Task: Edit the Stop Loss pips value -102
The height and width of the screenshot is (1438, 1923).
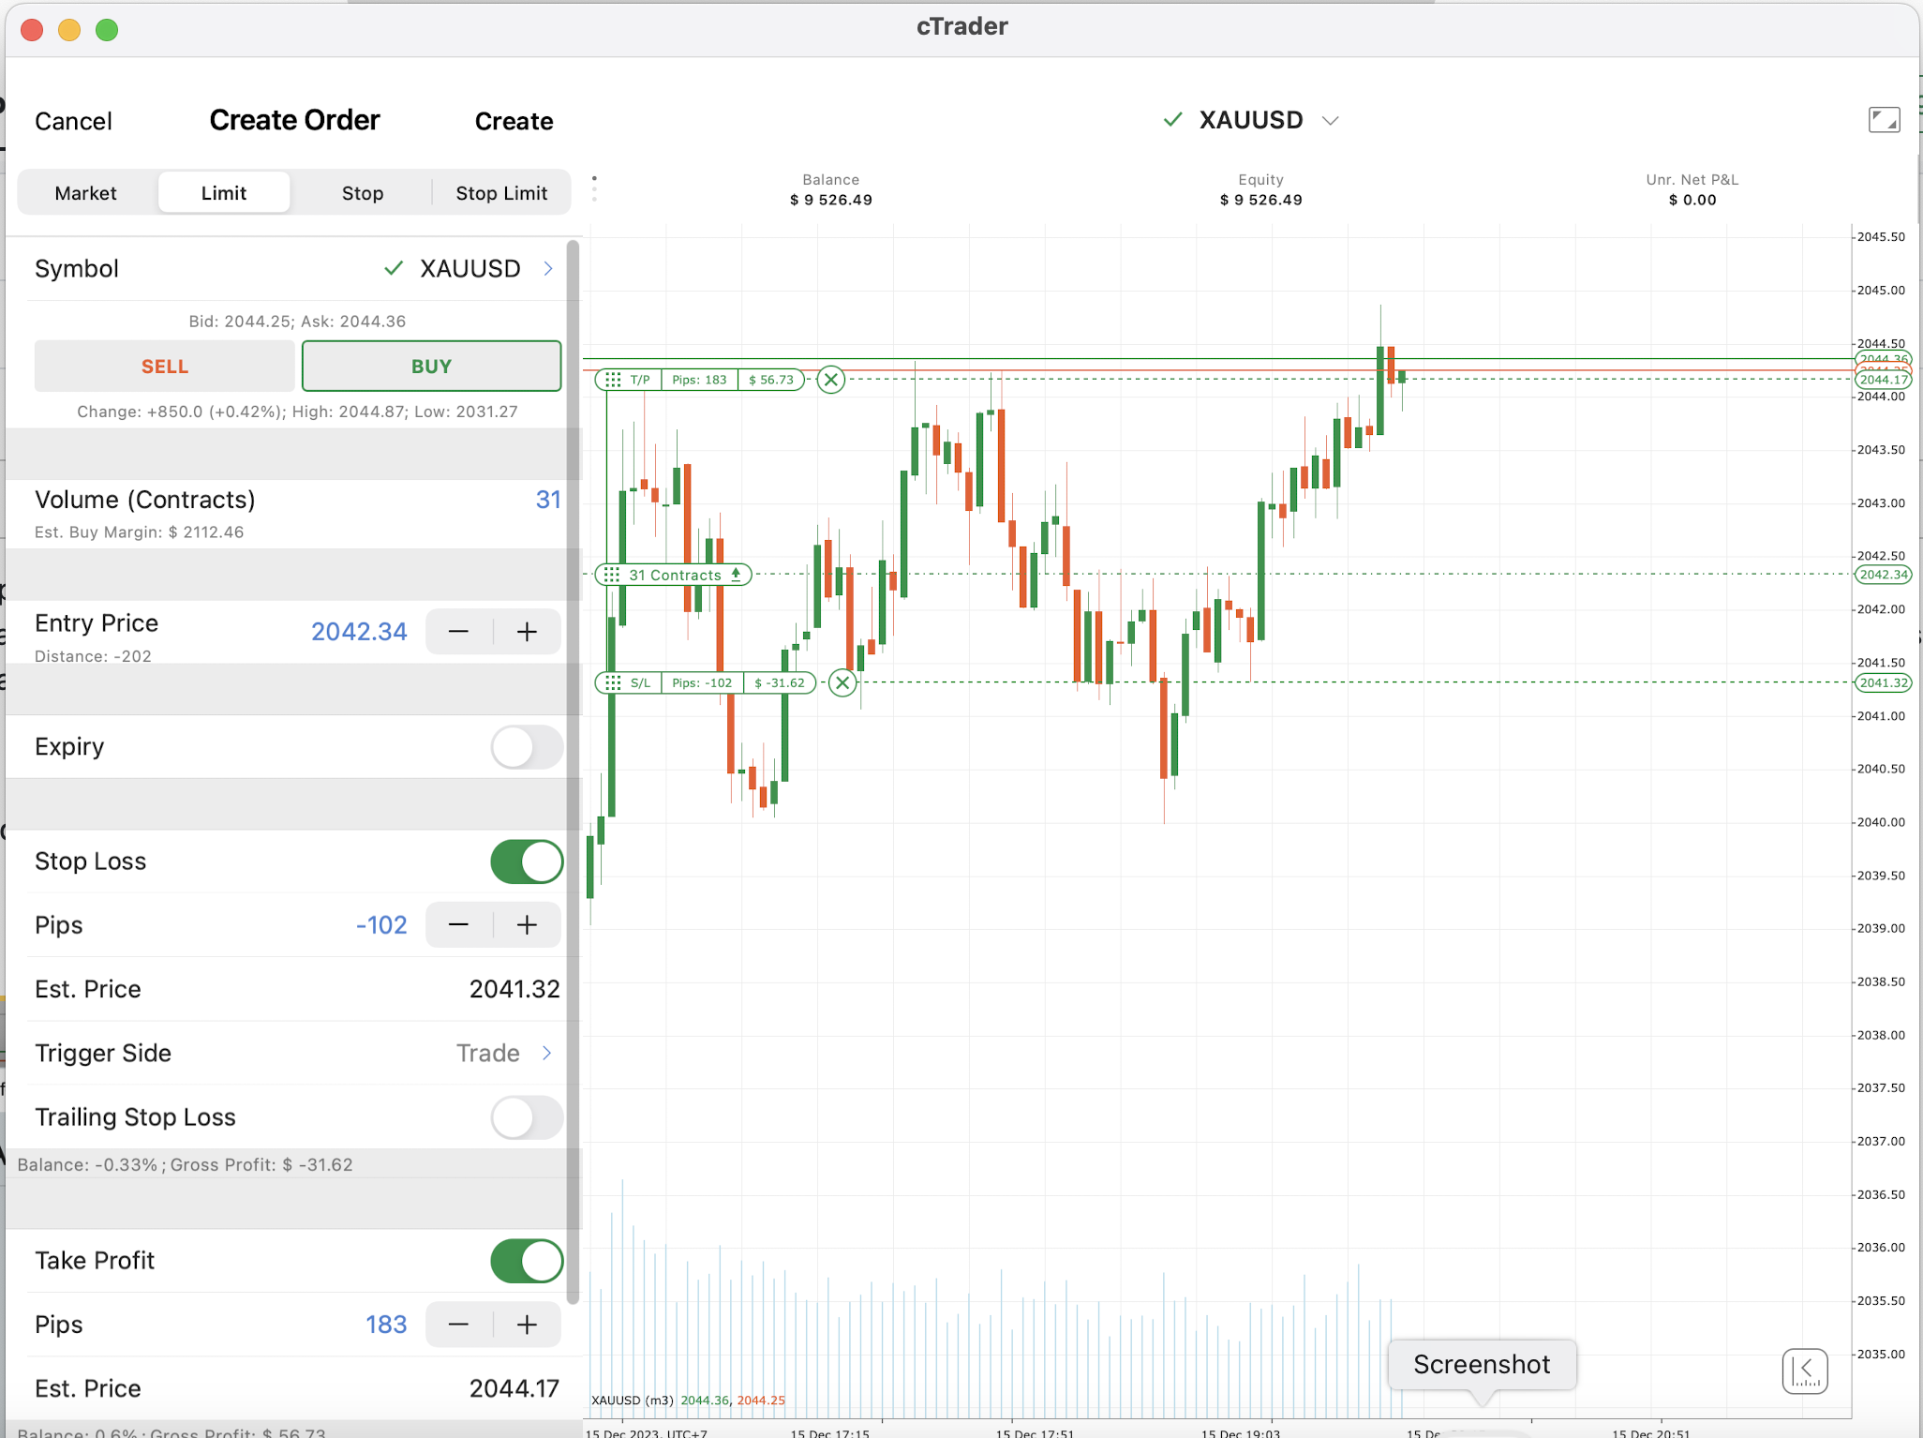Action: point(381,925)
